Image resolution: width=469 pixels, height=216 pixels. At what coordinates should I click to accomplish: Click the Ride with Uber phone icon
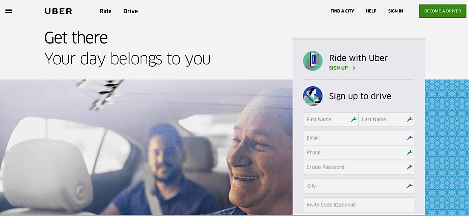coord(313,61)
